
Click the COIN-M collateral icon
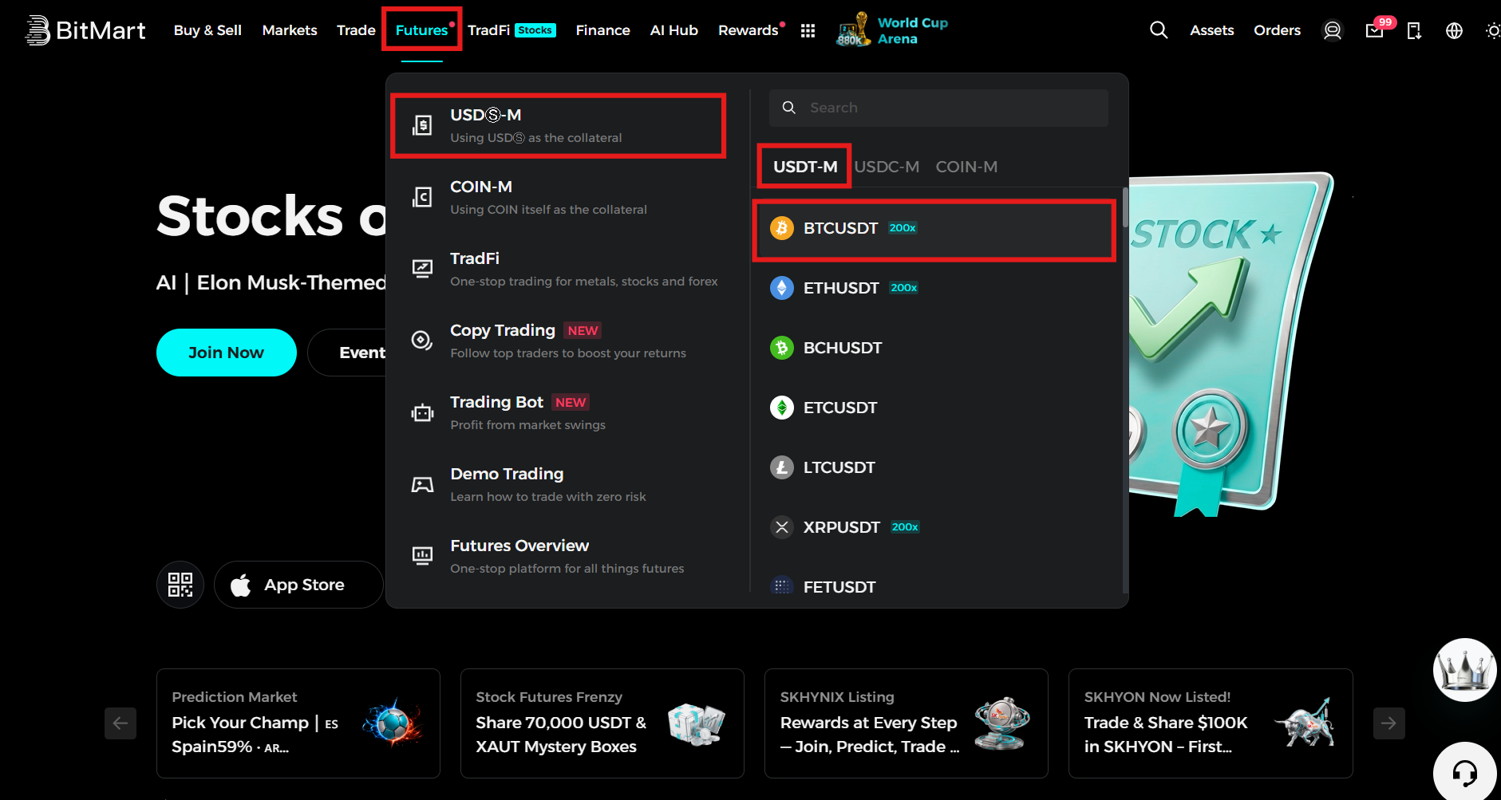(422, 197)
